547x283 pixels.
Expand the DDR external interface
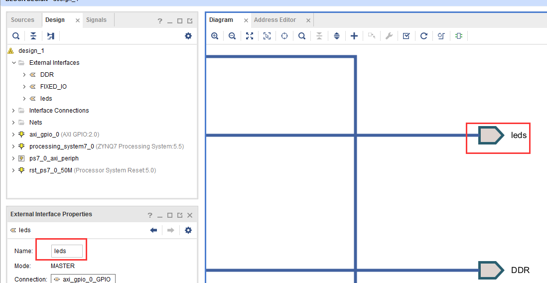[24, 75]
